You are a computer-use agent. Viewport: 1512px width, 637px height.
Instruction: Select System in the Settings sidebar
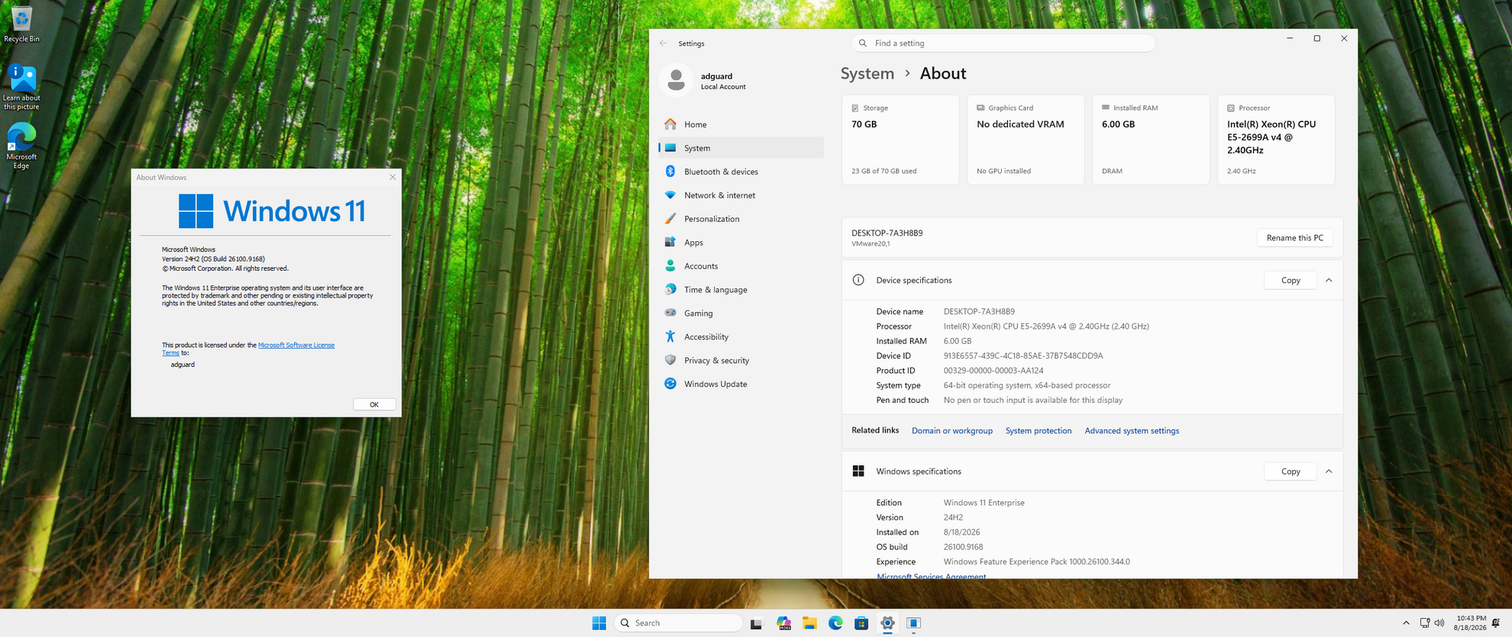(741, 148)
